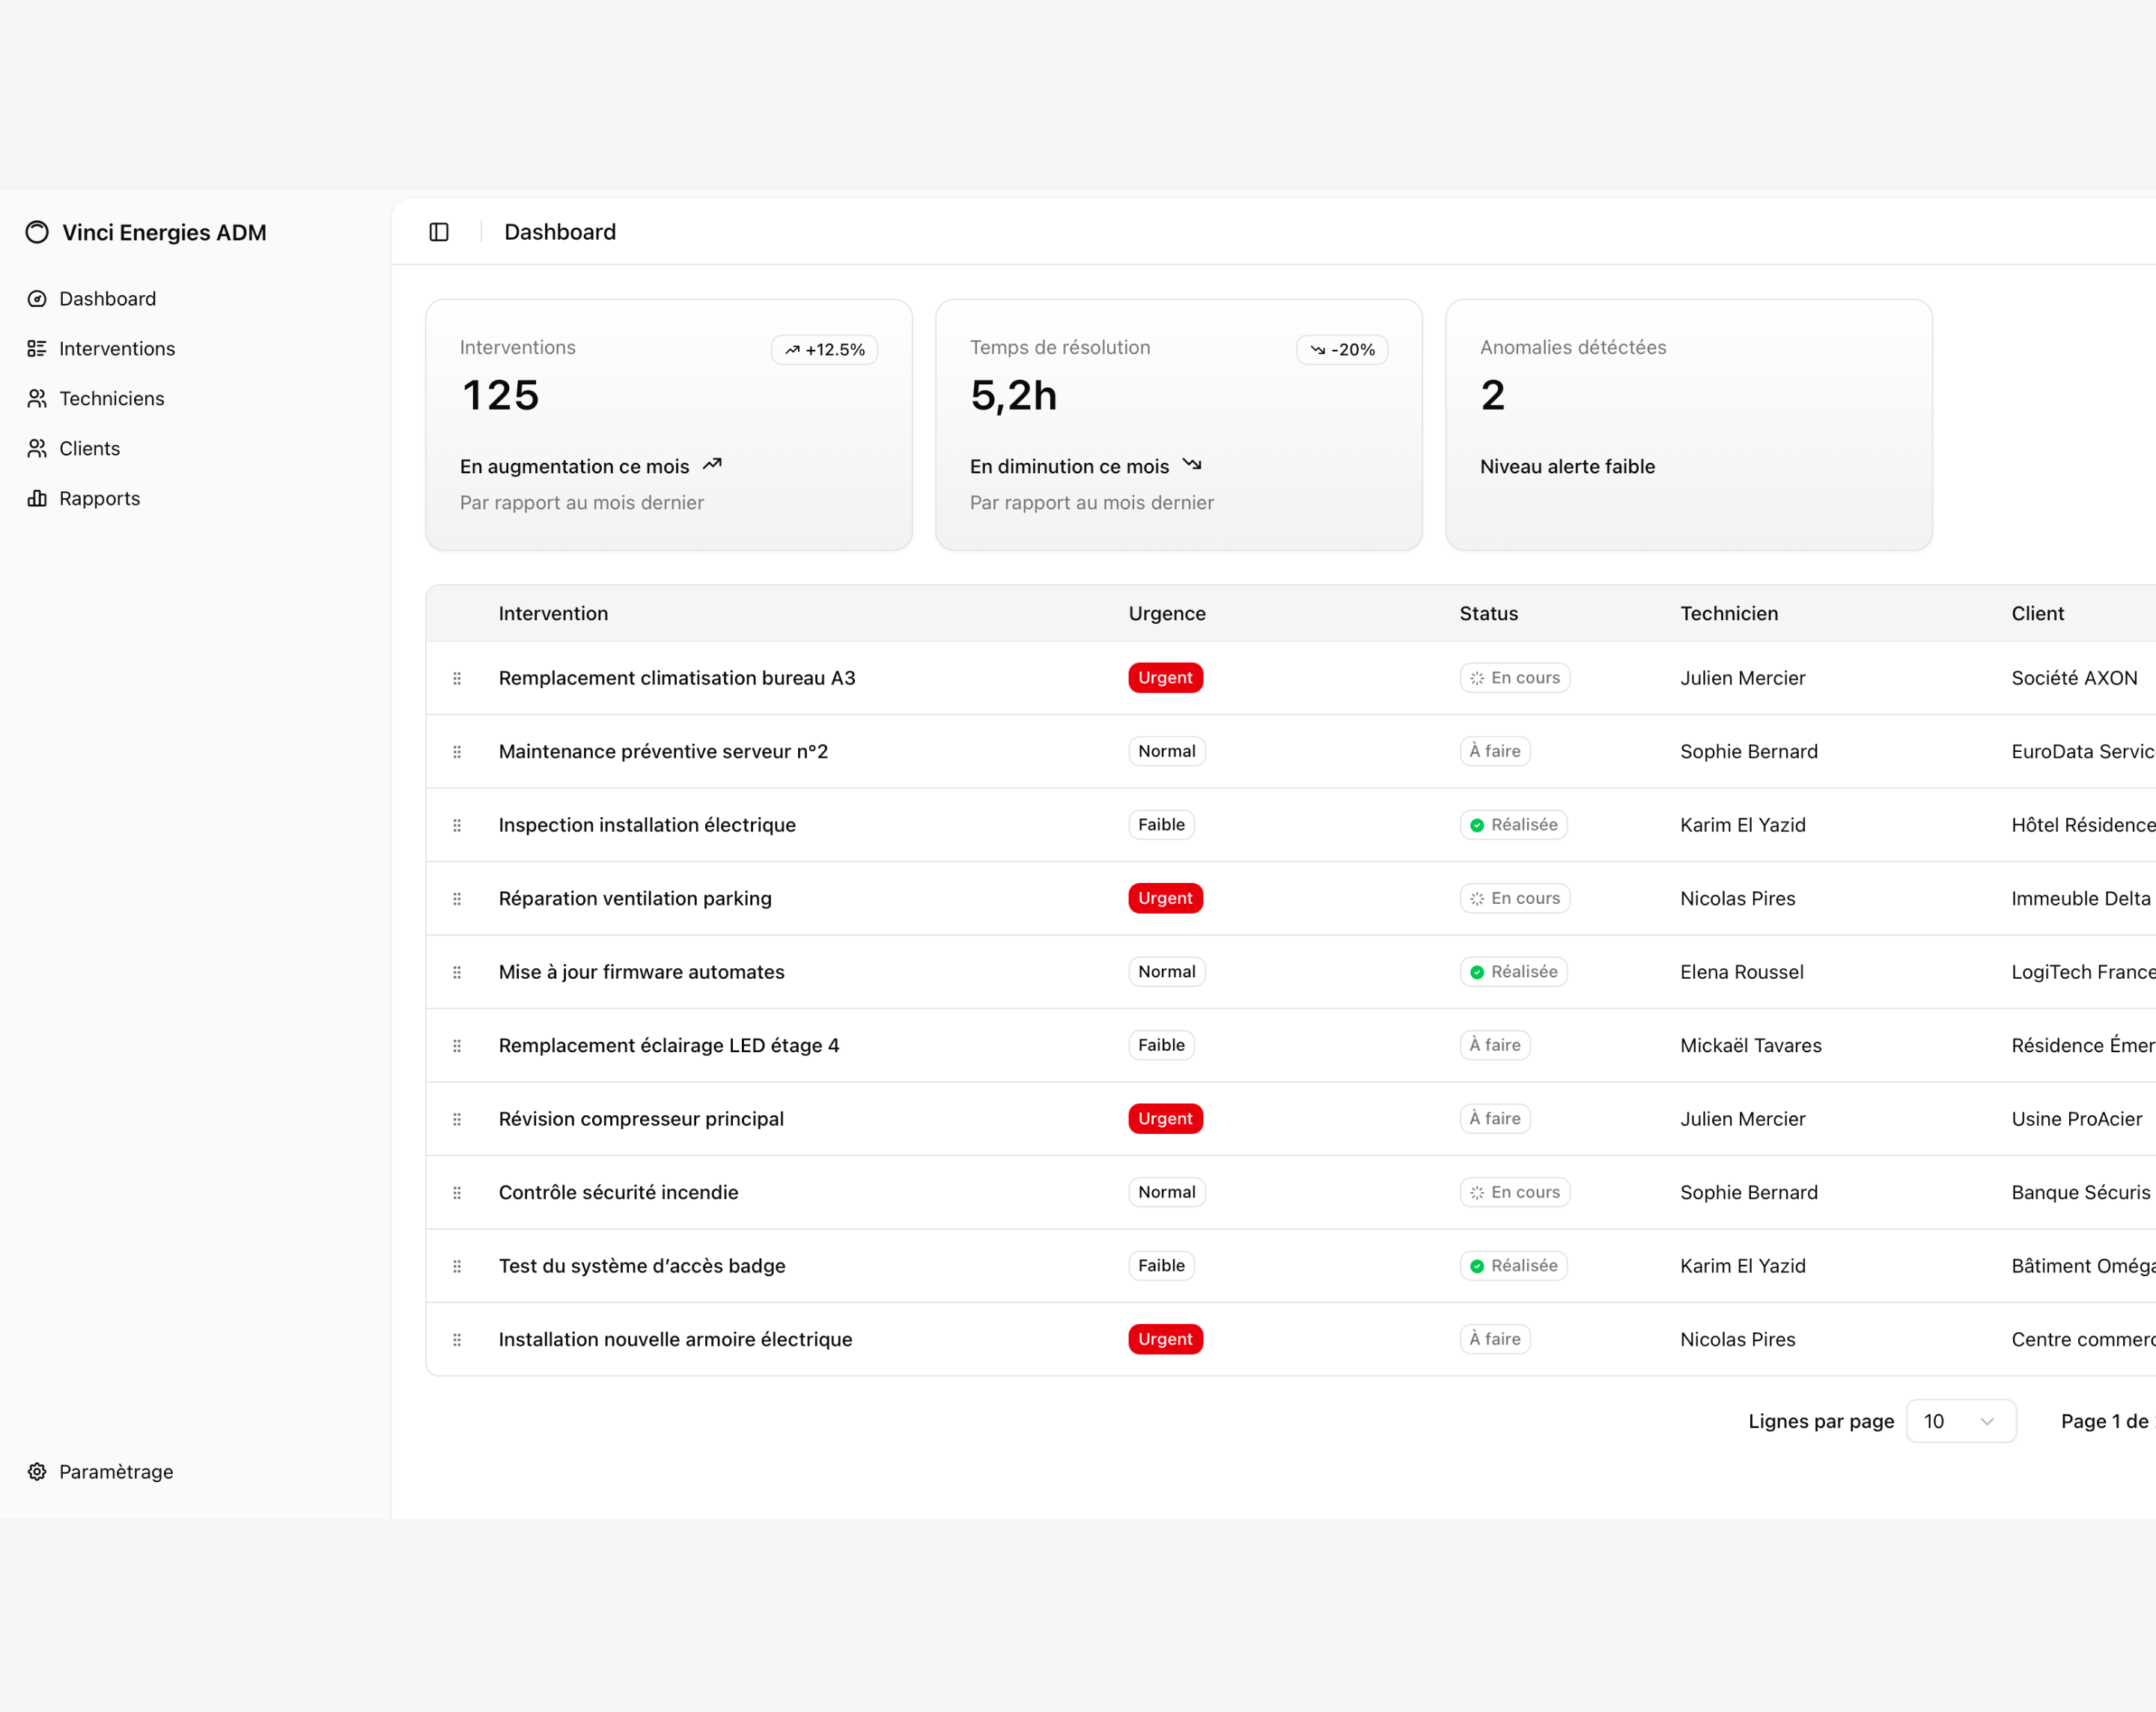
Task: Select Clients in the sidebar
Action: coord(89,449)
